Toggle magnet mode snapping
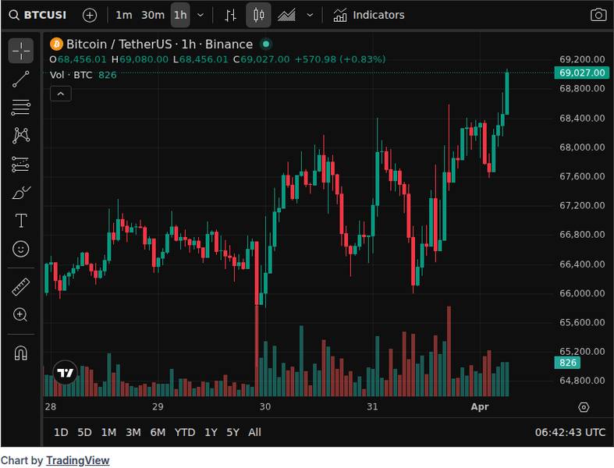614x468 pixels. (21, 353)
